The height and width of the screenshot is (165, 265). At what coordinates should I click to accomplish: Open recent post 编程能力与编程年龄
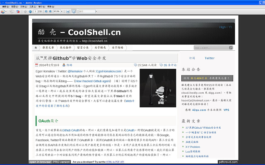coord(197,156)
